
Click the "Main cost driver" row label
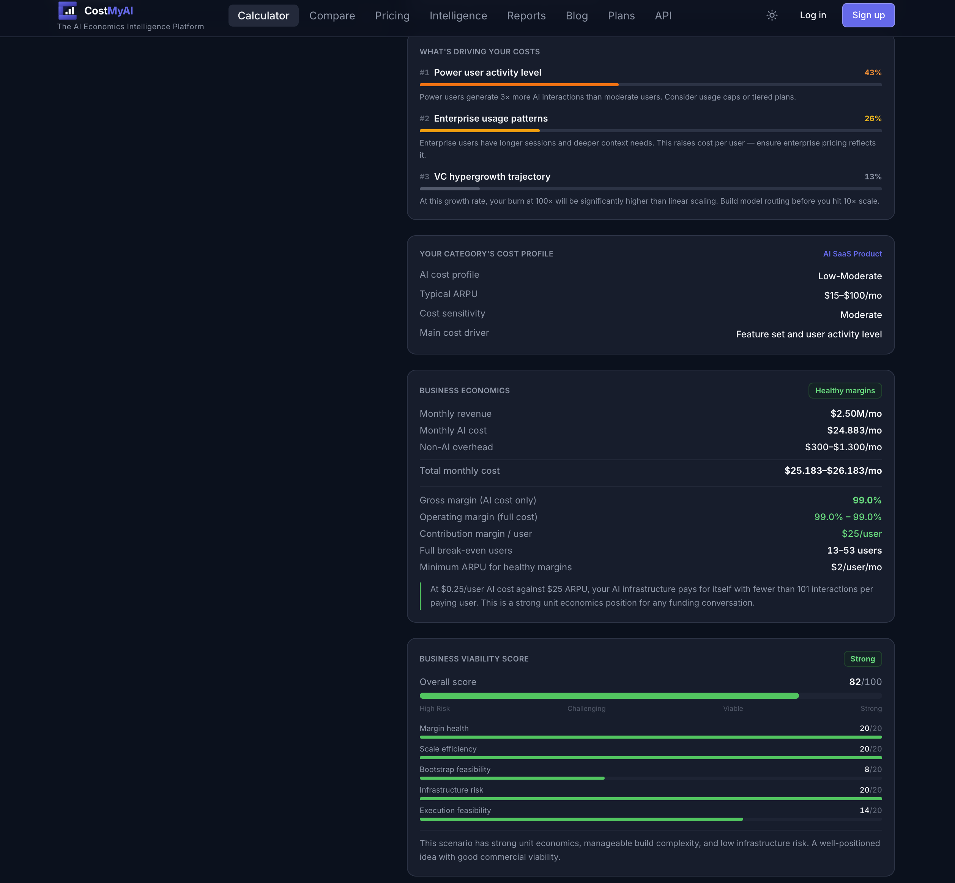click(x=454, y=333)
